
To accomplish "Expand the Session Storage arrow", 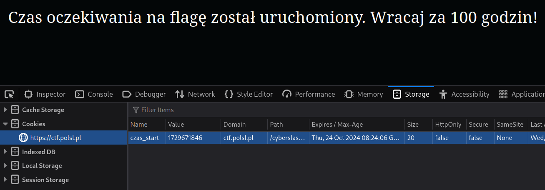I will (x=5, y=180).
